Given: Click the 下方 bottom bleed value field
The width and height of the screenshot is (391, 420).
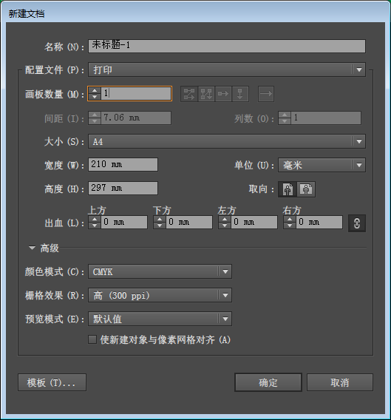Looking at the screenshot, I should click(189, 222).
